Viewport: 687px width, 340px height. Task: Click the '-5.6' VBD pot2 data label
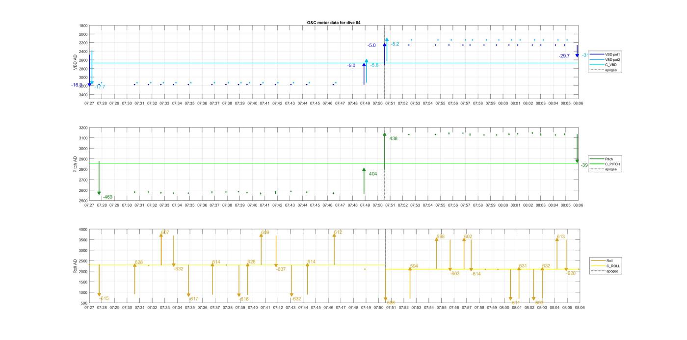coord(374,65)
